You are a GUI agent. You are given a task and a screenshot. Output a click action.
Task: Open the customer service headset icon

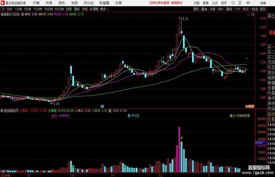tap(233, 3)
